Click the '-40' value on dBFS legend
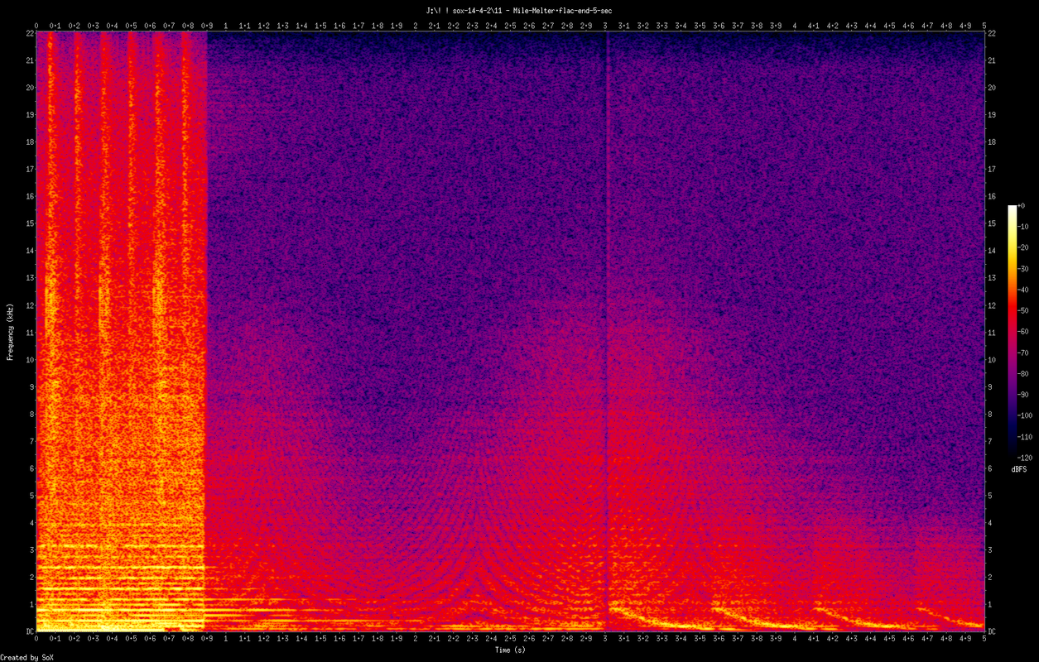 (1024, 290)
